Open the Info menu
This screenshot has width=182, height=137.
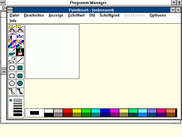[x=13, y=21]
